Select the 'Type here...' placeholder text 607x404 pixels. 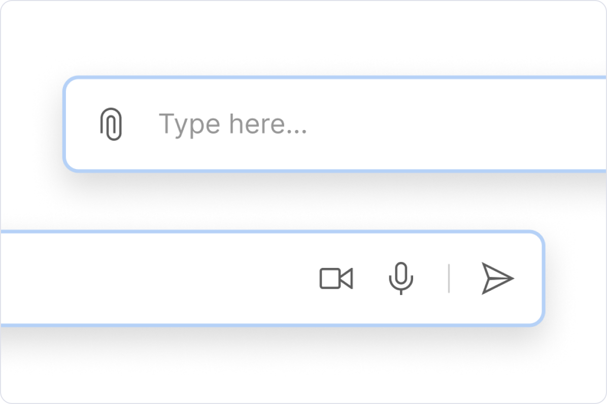pos(233,124)
